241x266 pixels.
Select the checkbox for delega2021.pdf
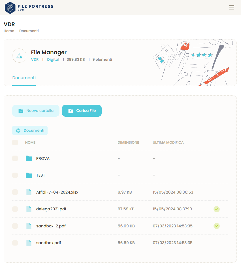tap(15, 209)
